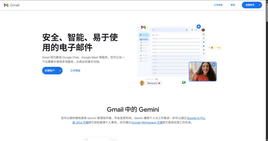Open the 工作用途 link beside the hero button
The image size is (268, 141).
click(x=75, y=71)
